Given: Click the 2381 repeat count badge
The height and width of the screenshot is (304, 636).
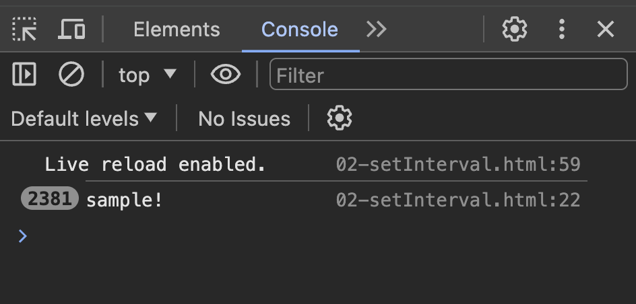Looking at the screenshot, I should pos(50,200).
